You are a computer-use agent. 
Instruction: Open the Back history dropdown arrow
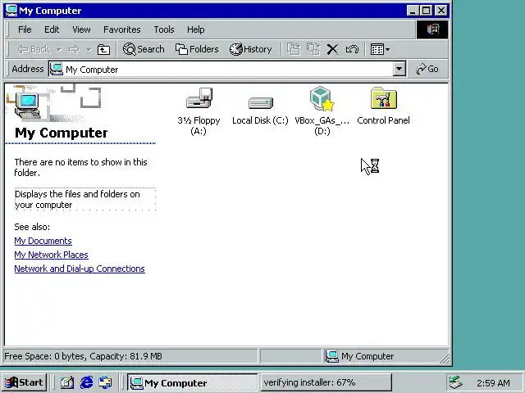[x=59, y=49]
